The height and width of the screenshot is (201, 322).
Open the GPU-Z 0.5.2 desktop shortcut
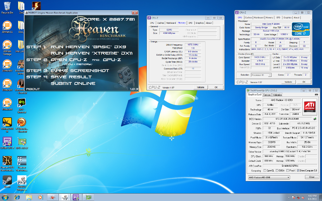(22, 143)
